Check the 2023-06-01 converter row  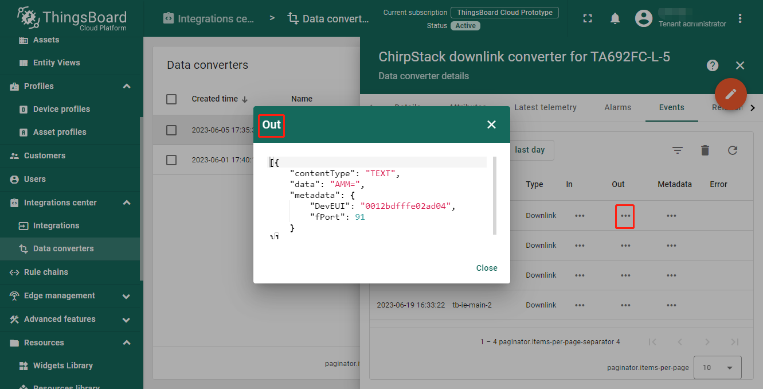coord(171,160)
